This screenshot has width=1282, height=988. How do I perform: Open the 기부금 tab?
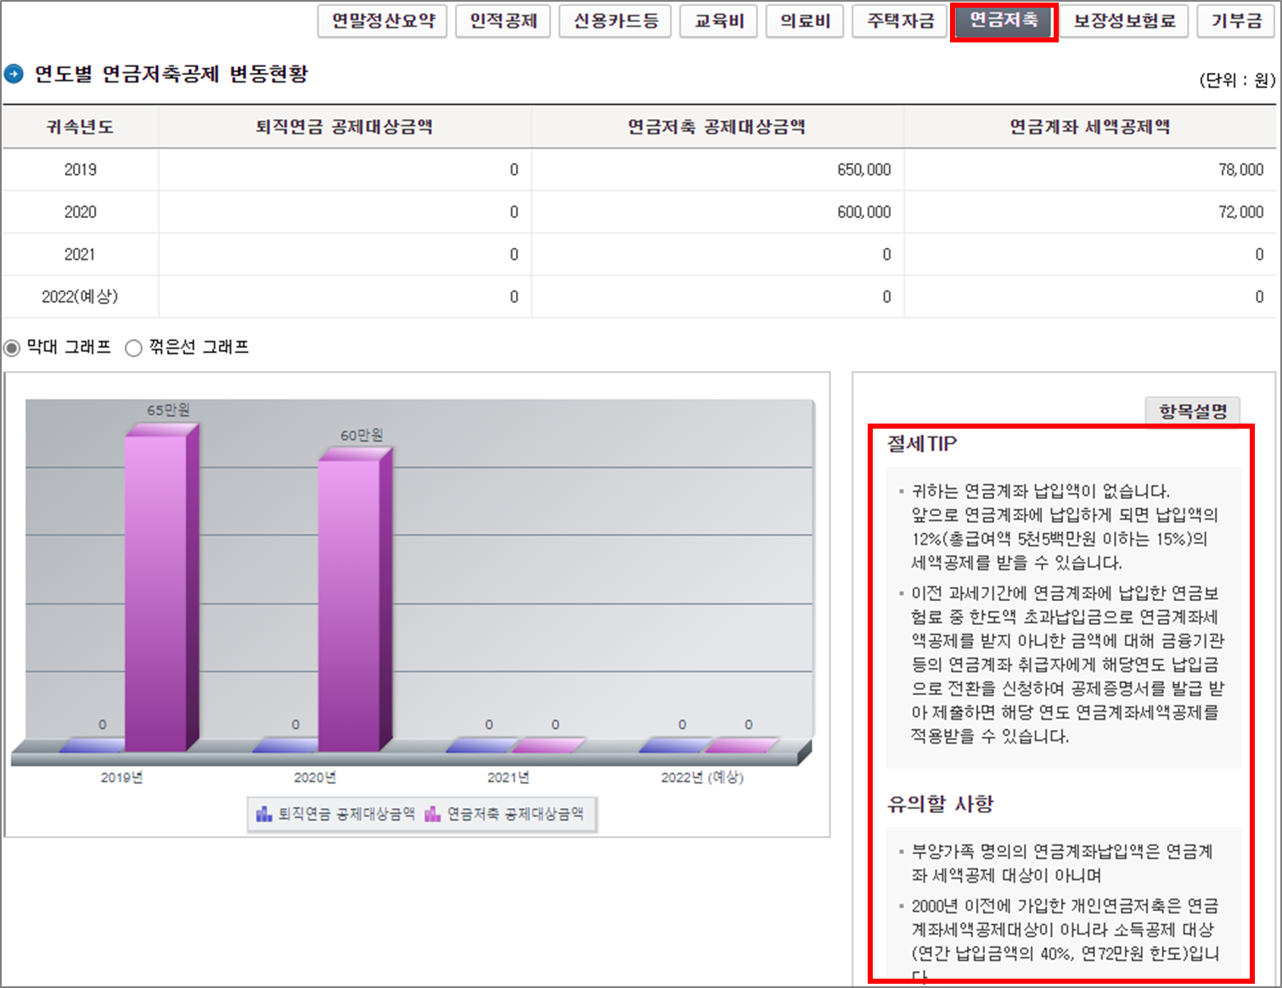click(1237, 21)
